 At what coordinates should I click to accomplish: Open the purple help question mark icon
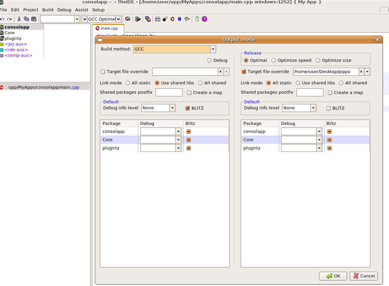(204, 19)
